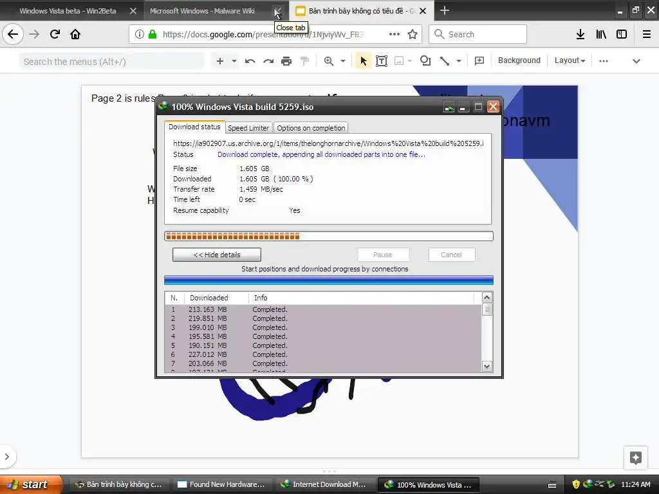
Task: Close the Windows Vista beta - Win2Beta tab
Action: pos(133,11)
